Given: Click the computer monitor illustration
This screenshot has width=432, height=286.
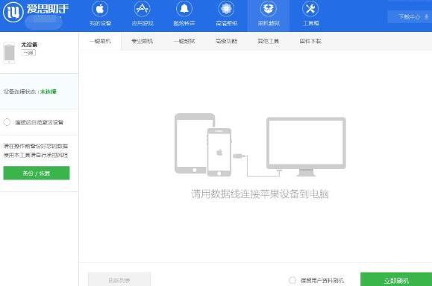Looking at the screenshot, I should (x=306, y=147).
